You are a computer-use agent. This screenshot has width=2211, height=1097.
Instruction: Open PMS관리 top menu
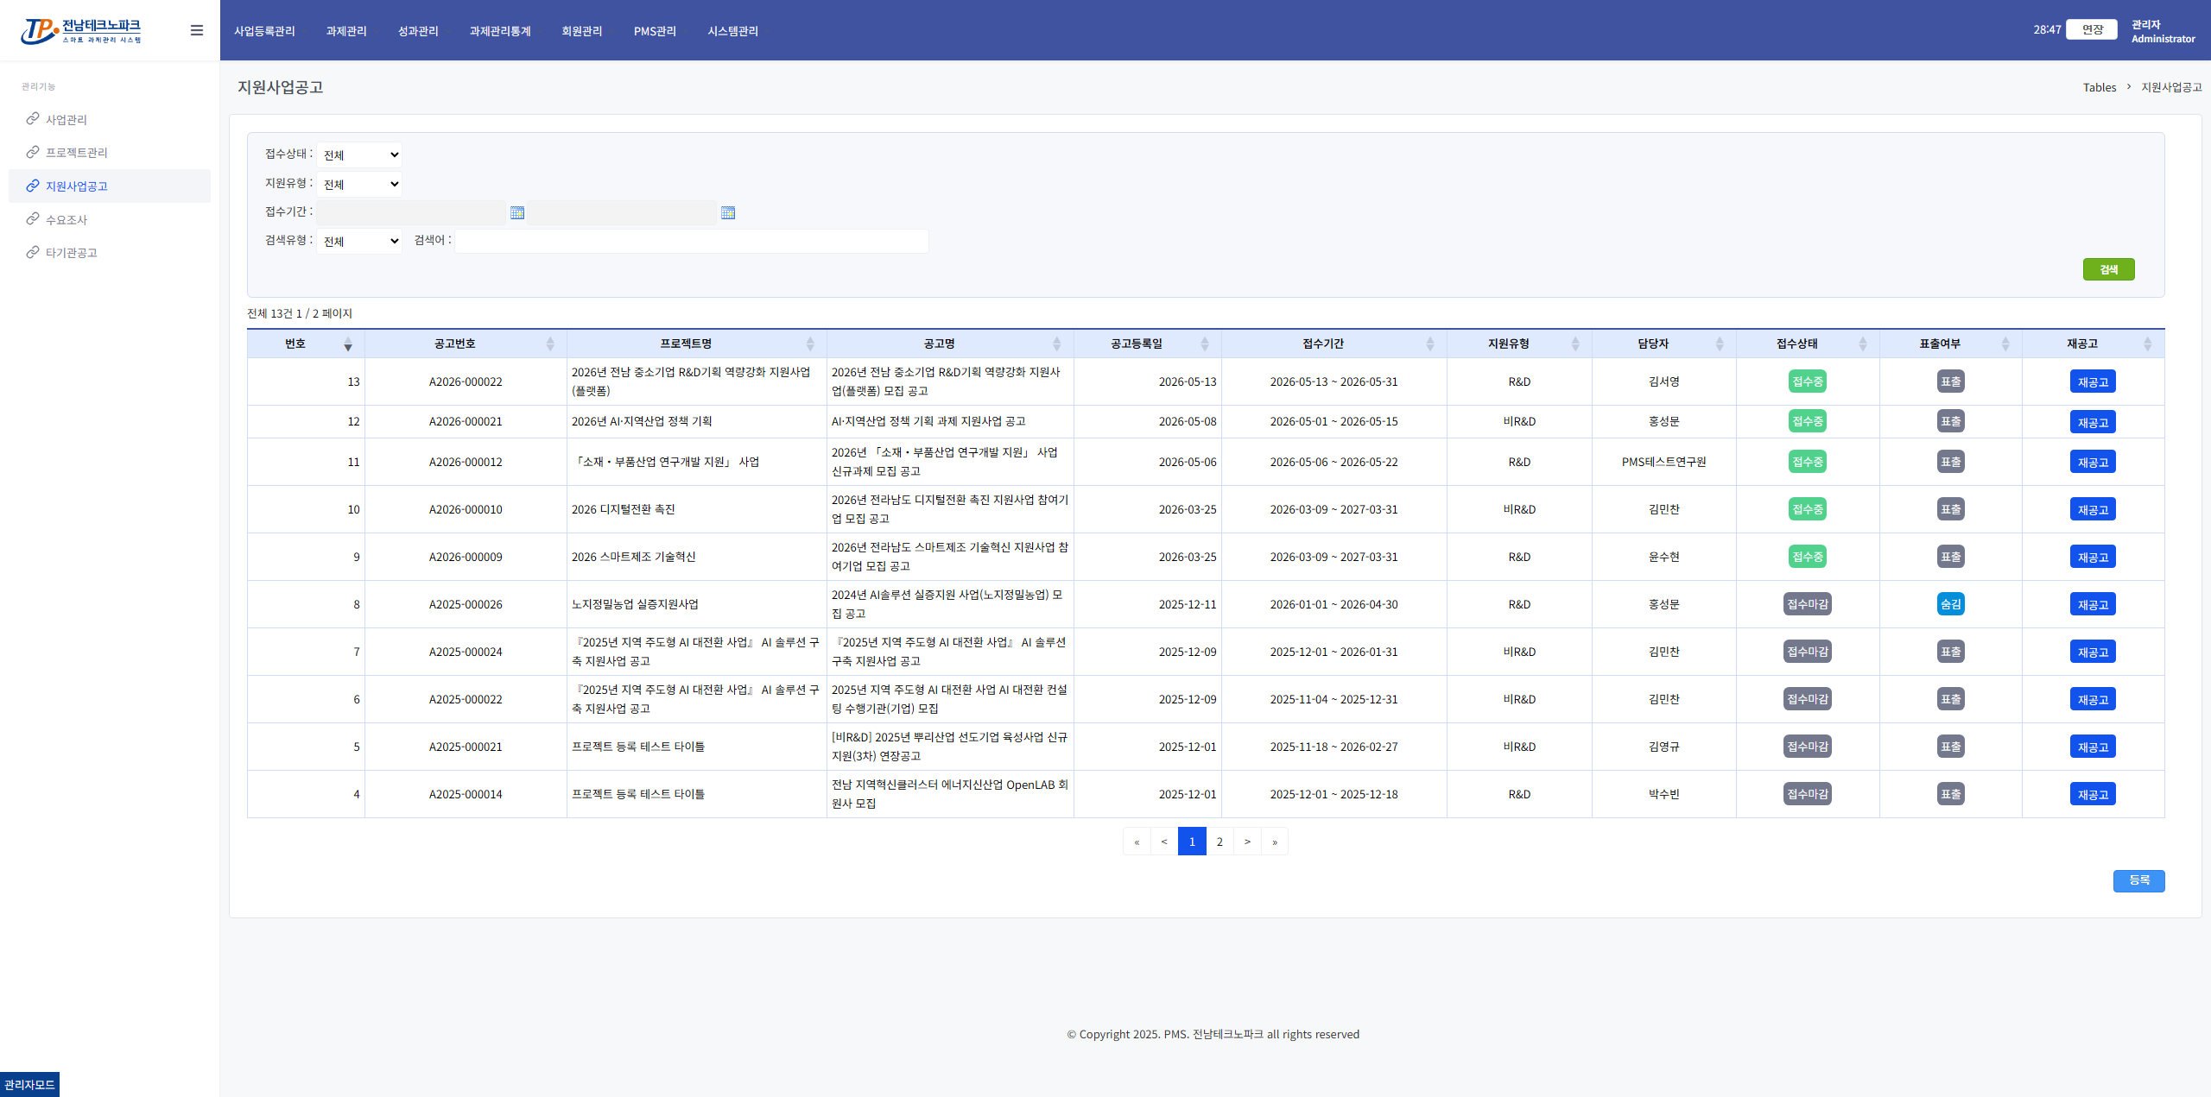(655, 31)
